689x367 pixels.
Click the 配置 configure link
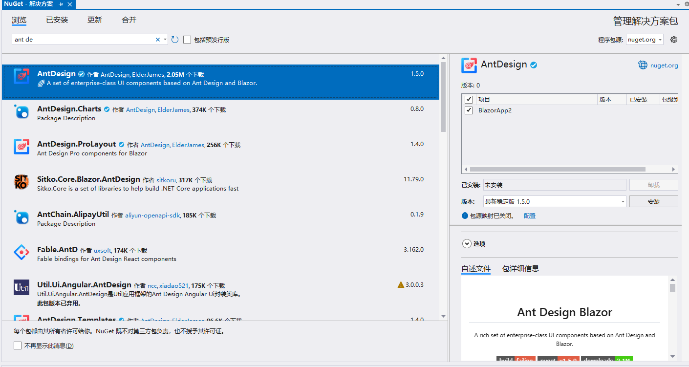[x=530, y=216]
